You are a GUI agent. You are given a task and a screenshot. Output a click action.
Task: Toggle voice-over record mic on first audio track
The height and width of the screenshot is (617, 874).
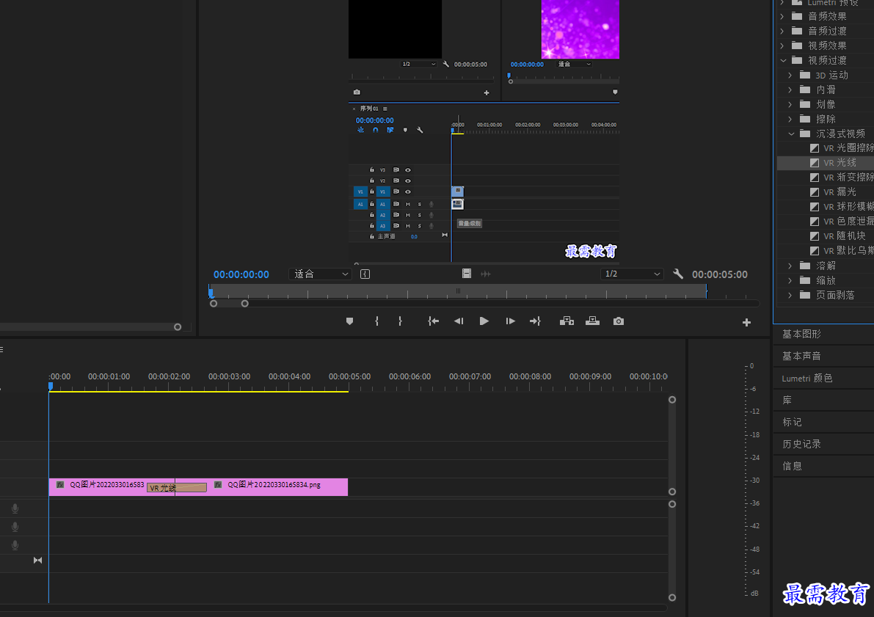[15, 508]
